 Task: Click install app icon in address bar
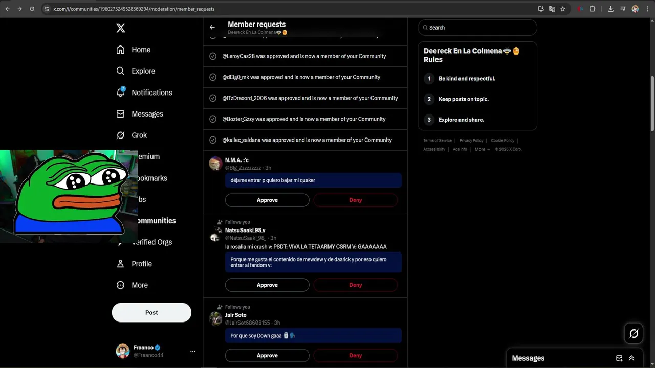pos(541,9)
